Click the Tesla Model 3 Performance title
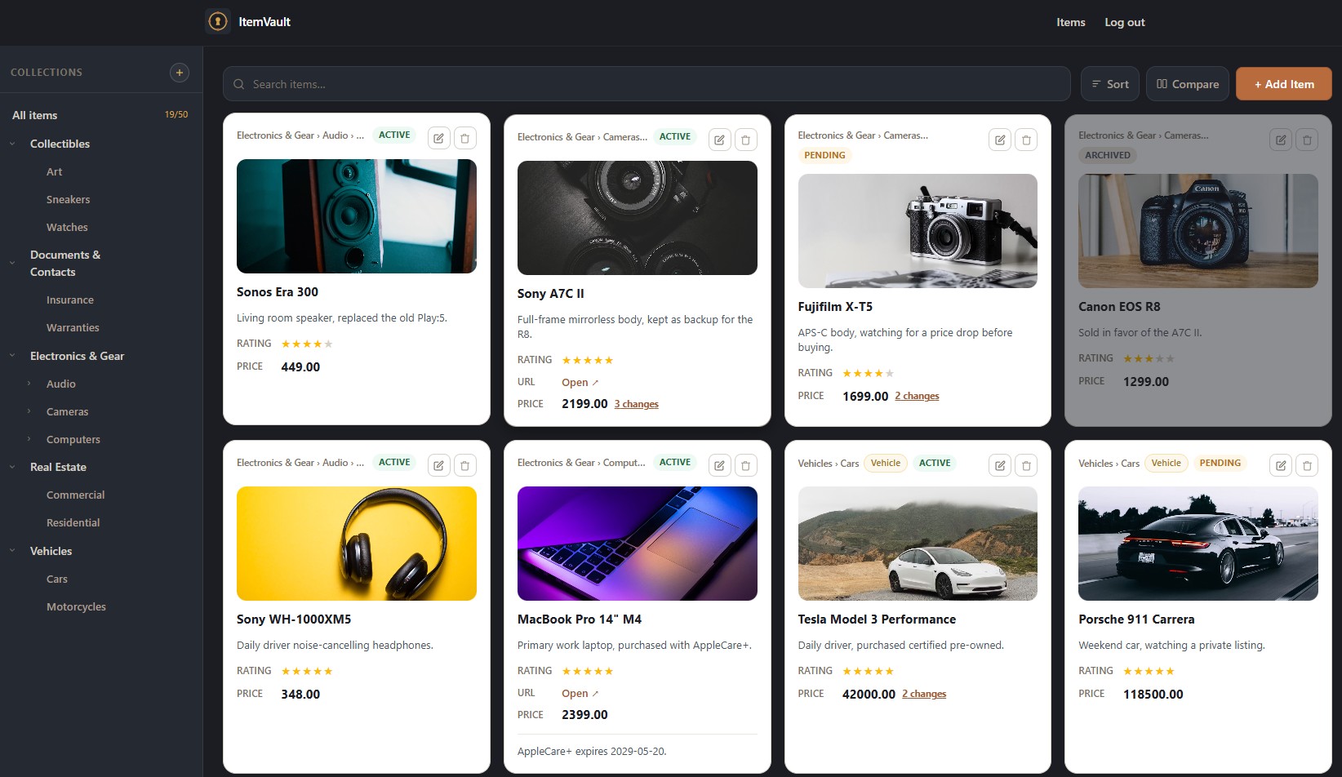The image size is (1342, 777). tap(877, 619)
